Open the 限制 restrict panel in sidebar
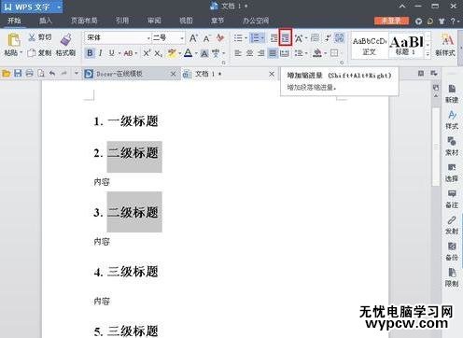 452,277
